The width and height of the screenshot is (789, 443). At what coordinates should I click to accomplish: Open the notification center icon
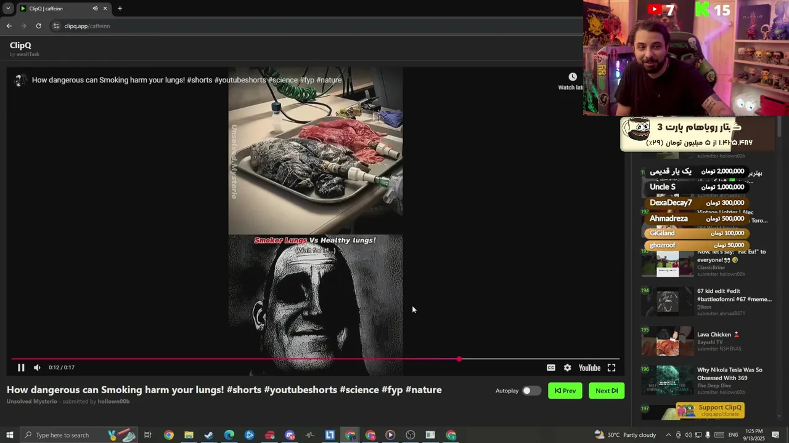point(775,435)
